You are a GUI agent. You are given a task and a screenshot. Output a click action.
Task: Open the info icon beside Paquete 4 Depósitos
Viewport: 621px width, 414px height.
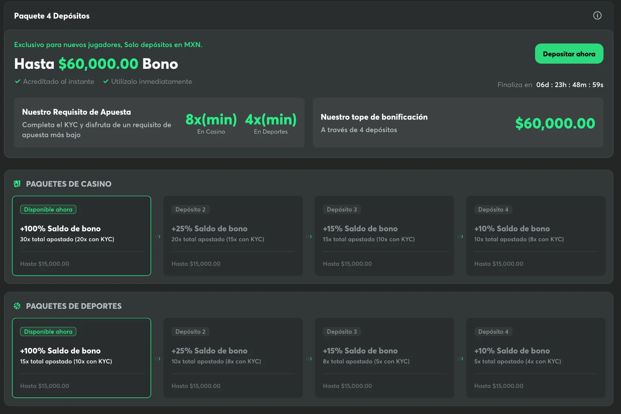pyautogui.click(x=597, y=15)
